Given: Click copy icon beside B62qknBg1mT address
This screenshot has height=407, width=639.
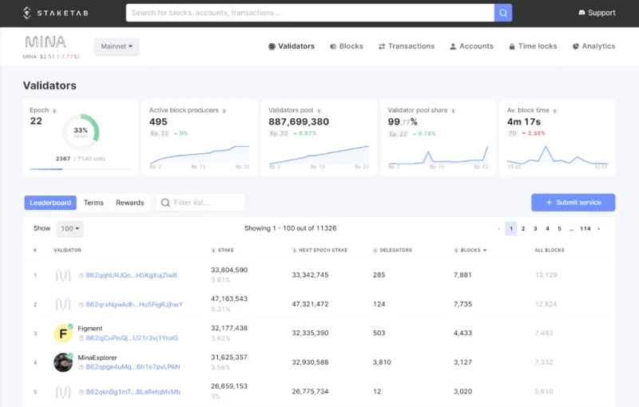Looking at the screenshot, I should 81,393.
